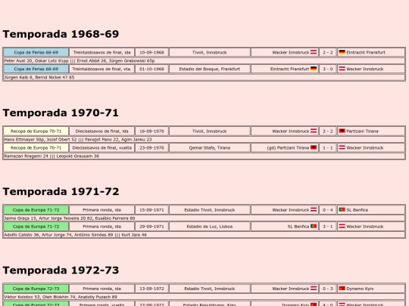Click the 'Viktor Kolotov 53' scorers line
The width and height of the screenshot is (409, 306).
pos(204,297)
